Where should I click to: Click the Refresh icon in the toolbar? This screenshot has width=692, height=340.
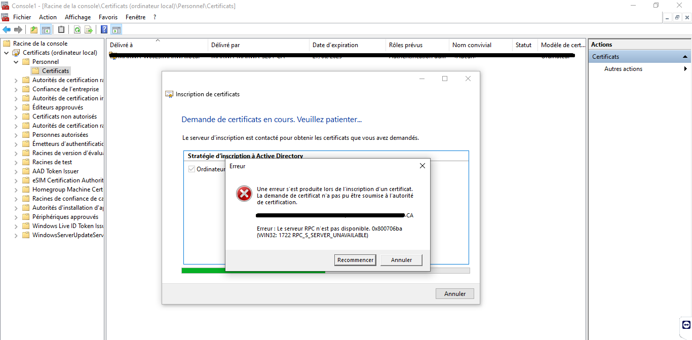[77, 29]
